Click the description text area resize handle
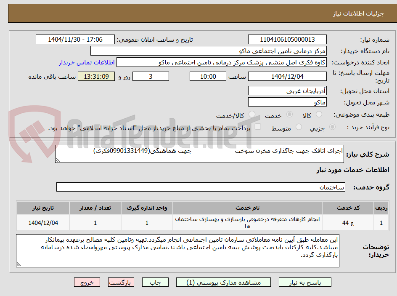397x296 pixels. (x=58, y=160)
